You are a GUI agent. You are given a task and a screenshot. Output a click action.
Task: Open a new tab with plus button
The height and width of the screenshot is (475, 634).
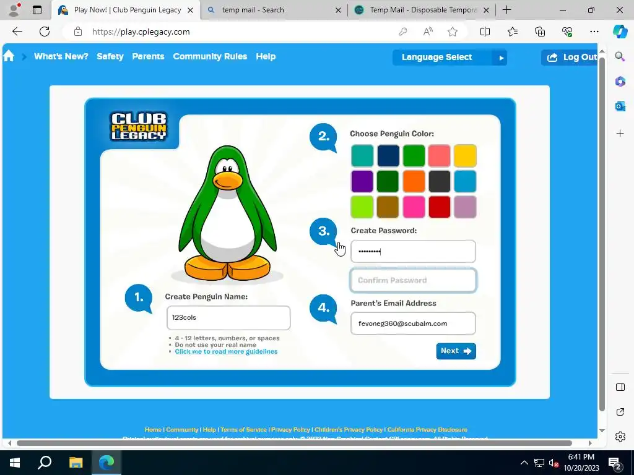point(506,10)
